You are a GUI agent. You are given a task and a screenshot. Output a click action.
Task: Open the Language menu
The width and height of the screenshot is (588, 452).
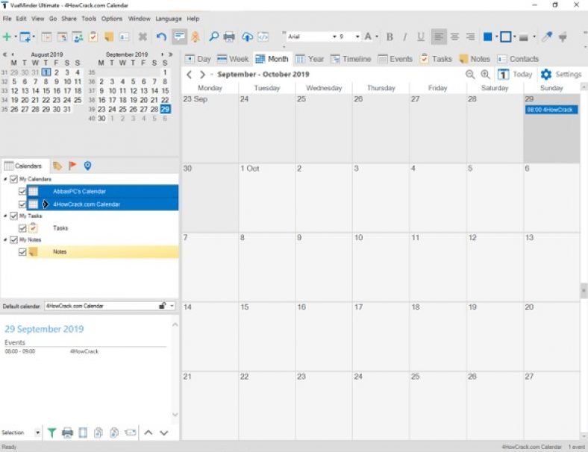click(169, 19)
